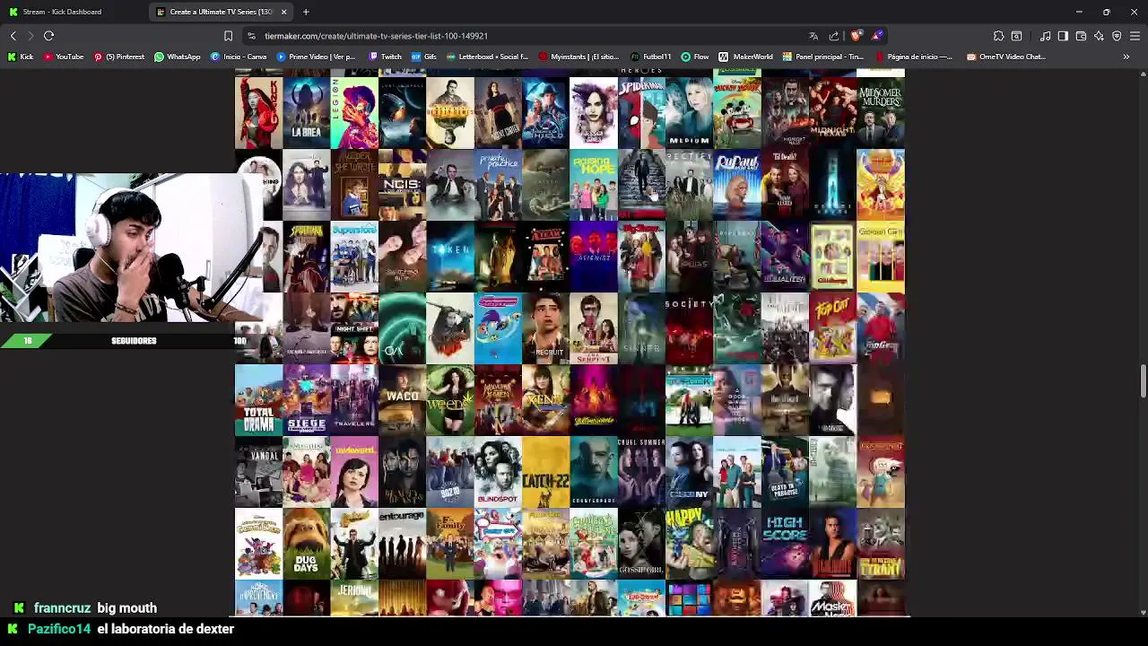
Task: Close the Create a Ultimate TV Series tab
Action: [x=283, y=12]
